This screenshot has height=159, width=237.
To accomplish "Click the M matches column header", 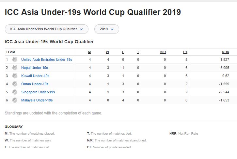I will point(89,52).
